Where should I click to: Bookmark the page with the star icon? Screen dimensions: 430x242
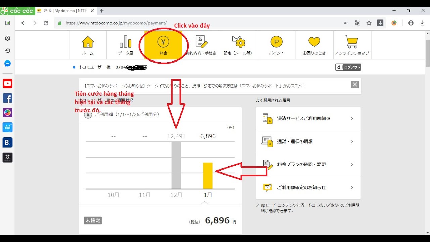click(x=369, y=23)
